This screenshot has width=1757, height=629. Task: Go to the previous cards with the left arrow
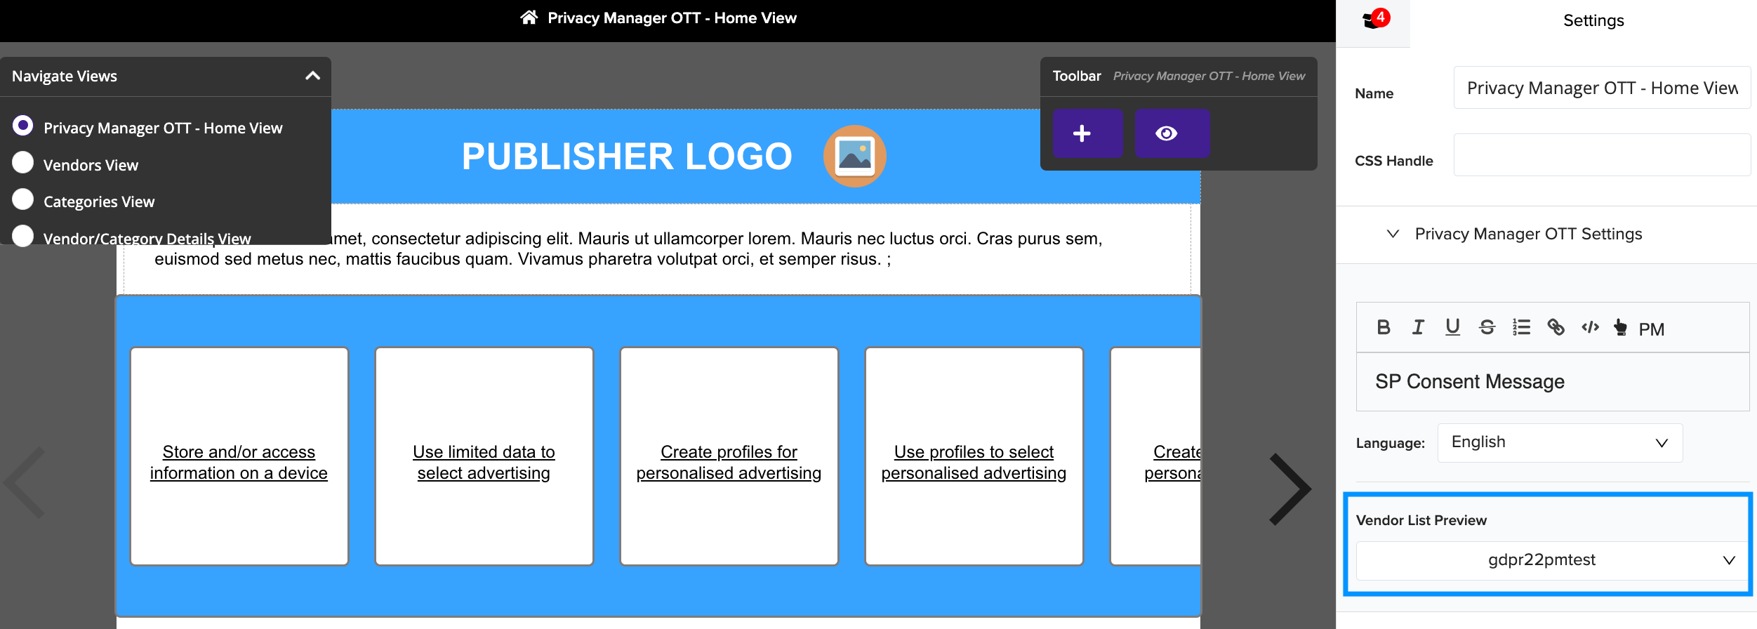[x=25, y=483]
